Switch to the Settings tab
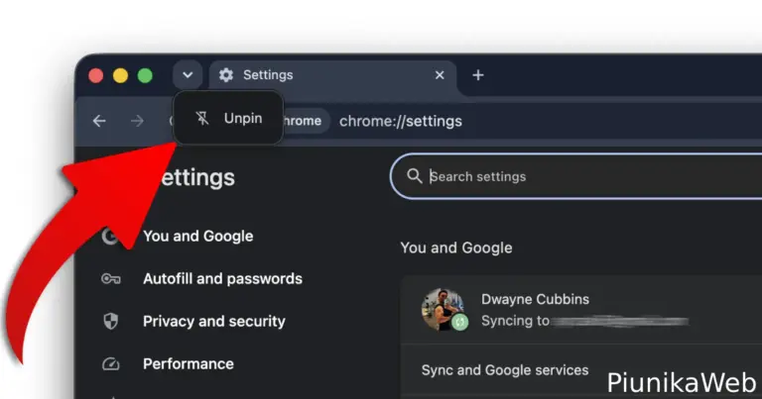This screenshot has height=399, width=762. (333, 75)
